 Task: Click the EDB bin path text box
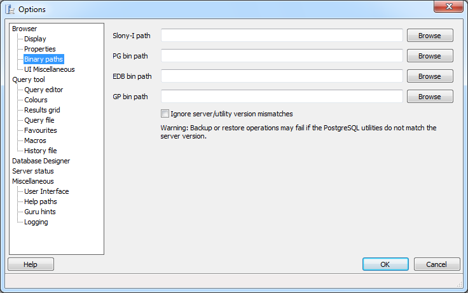(x=282, y=76)
